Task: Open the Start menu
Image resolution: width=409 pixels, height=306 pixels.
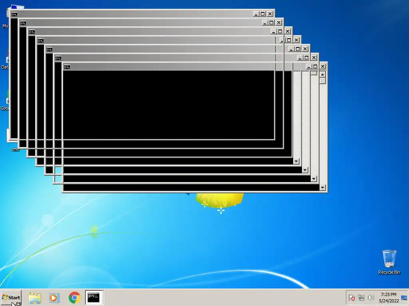Action: [x=11, y=297]
